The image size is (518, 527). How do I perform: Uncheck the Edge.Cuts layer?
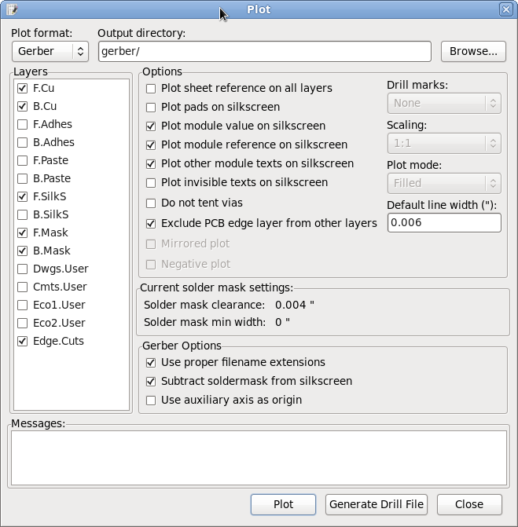click(x=22, y=341)
